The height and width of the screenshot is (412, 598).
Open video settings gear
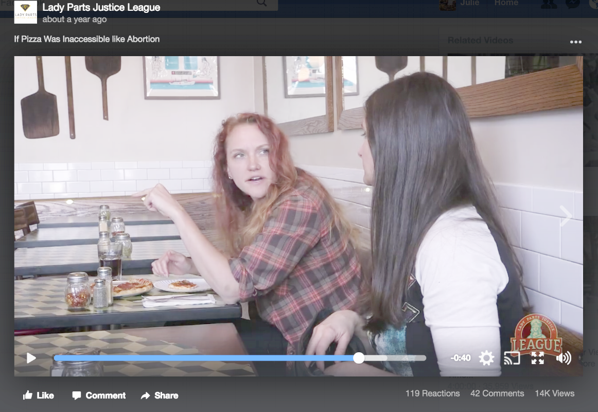pyautogui.click(x=486, y=358)
